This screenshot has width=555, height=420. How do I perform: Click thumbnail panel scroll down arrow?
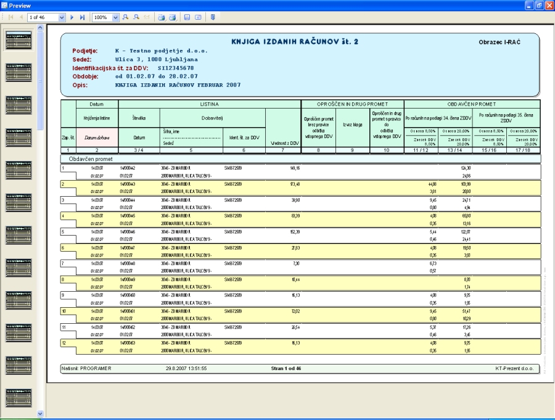pyautogui.click(x=41, y=414)
